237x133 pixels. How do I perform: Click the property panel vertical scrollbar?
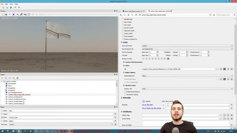coord(235,60)
